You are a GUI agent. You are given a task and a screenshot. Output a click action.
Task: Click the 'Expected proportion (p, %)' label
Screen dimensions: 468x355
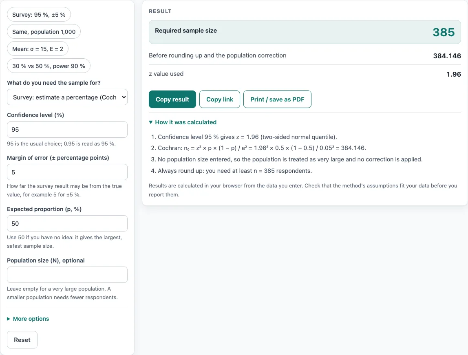[44, 209]
